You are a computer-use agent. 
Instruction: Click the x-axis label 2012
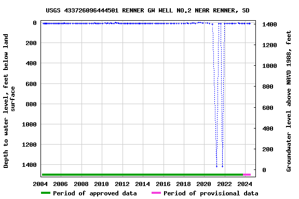[122, 184]
